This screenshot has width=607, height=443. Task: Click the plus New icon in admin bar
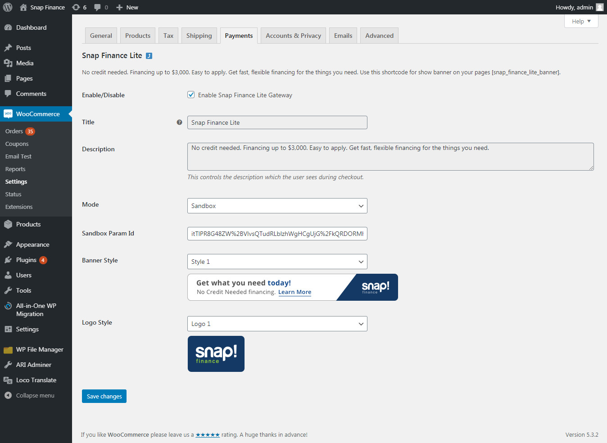[x=119, y=7]
